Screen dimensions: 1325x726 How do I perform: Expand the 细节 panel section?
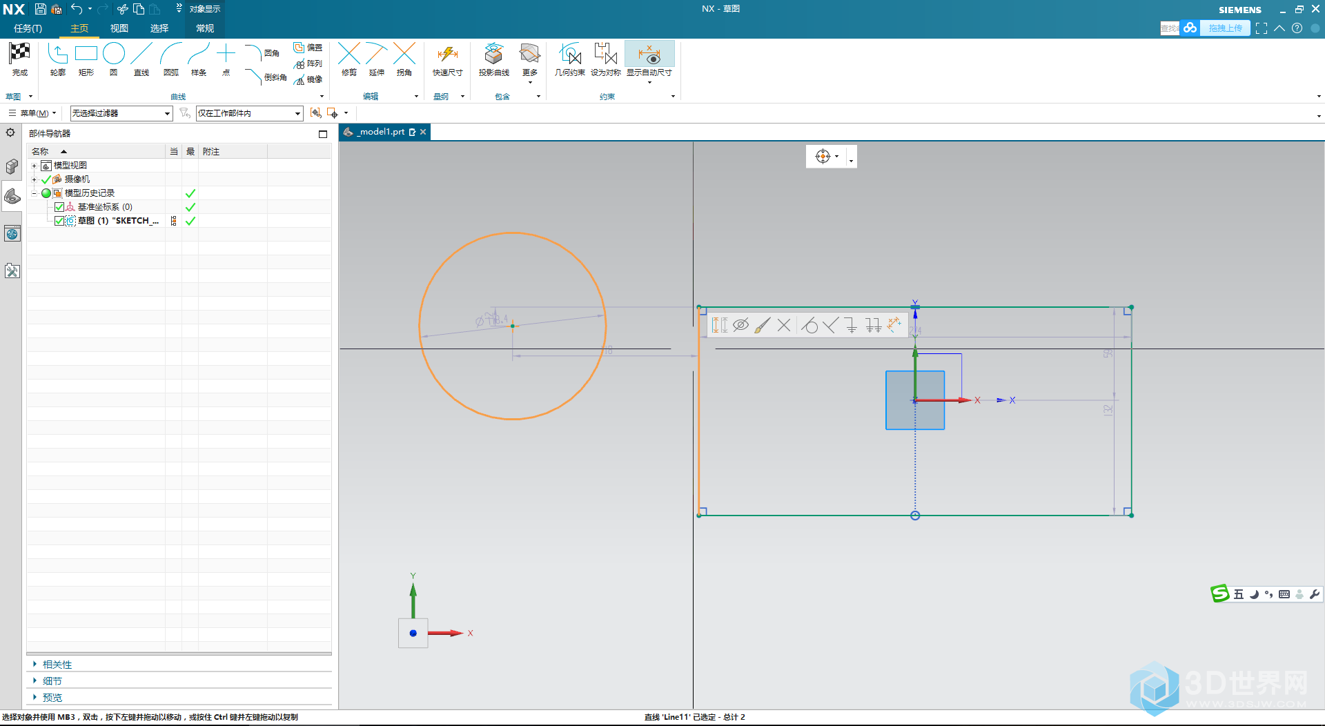(35, 680)
